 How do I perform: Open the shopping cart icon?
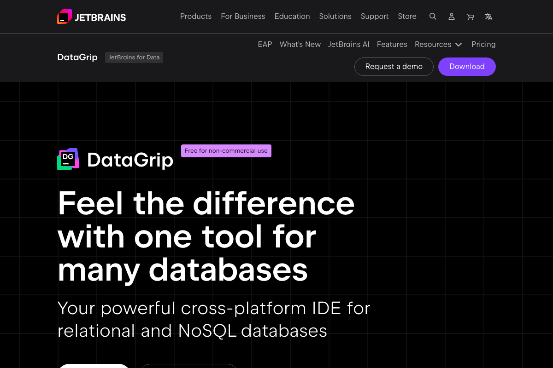[x=470, y=17]
